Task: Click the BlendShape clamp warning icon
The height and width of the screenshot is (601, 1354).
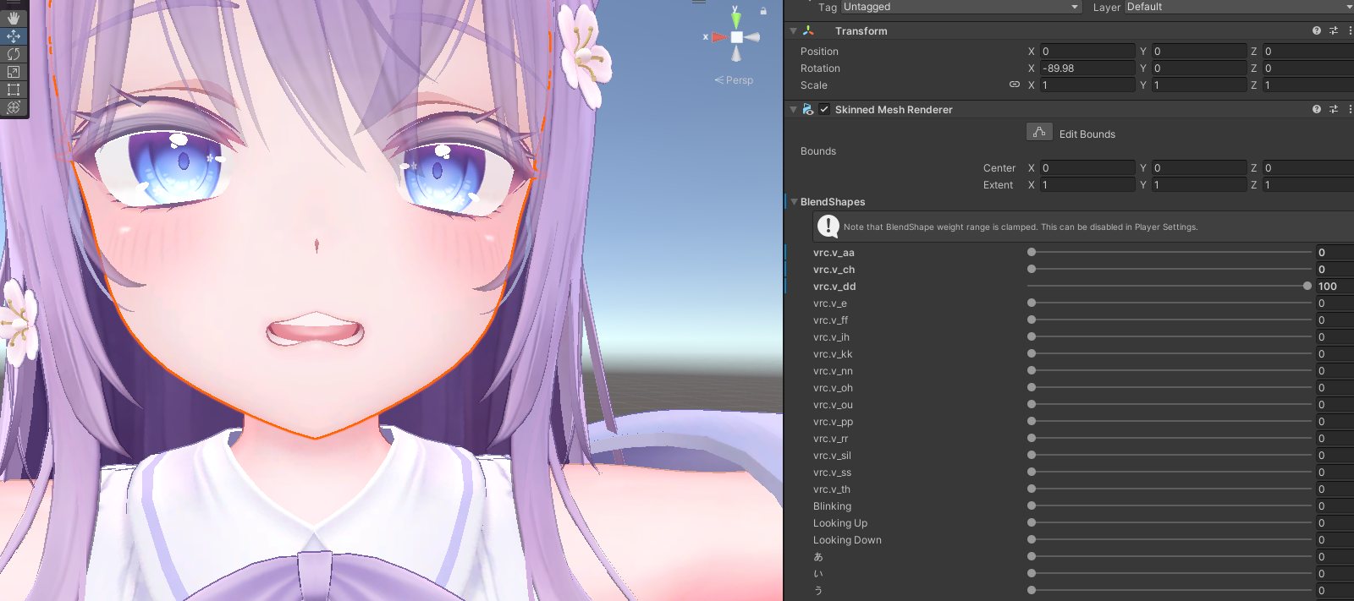Action: [828, 227]
